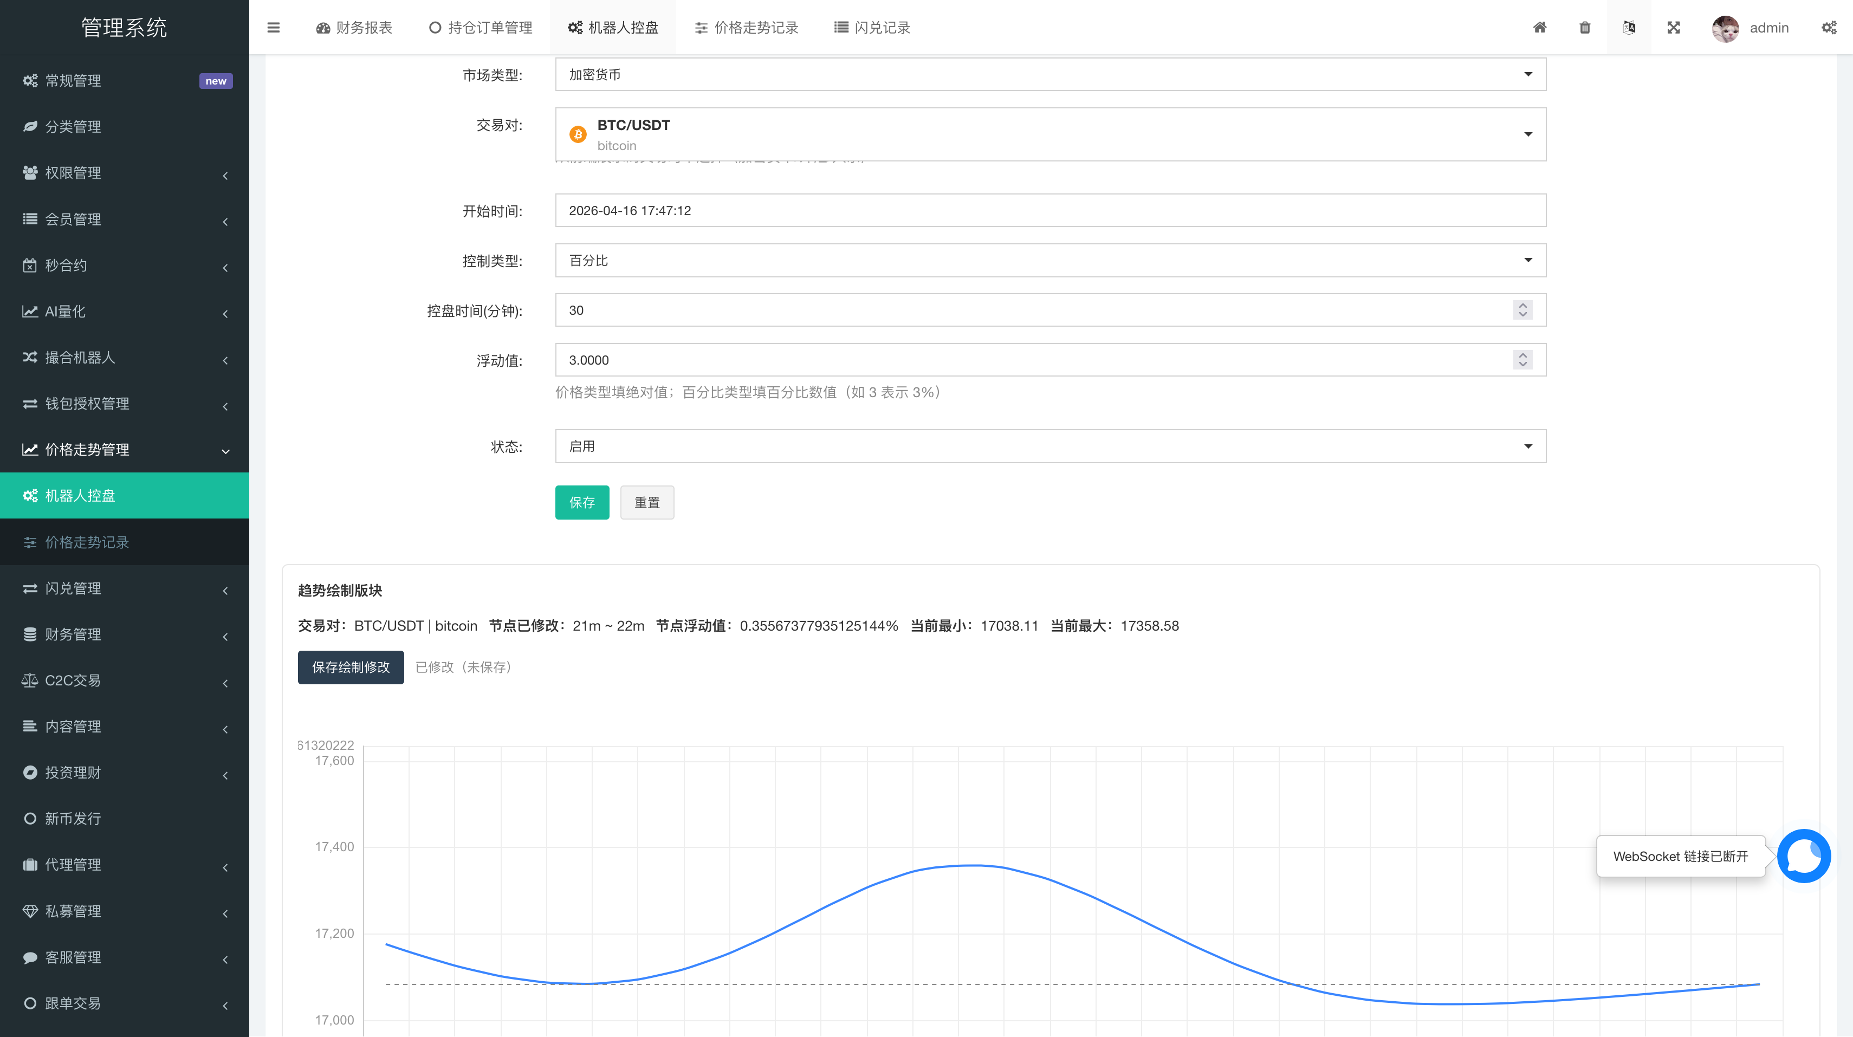Screen dimensions: 1853x1037
Task: Click the home icon in the top bar
Action: [1539, 27]
